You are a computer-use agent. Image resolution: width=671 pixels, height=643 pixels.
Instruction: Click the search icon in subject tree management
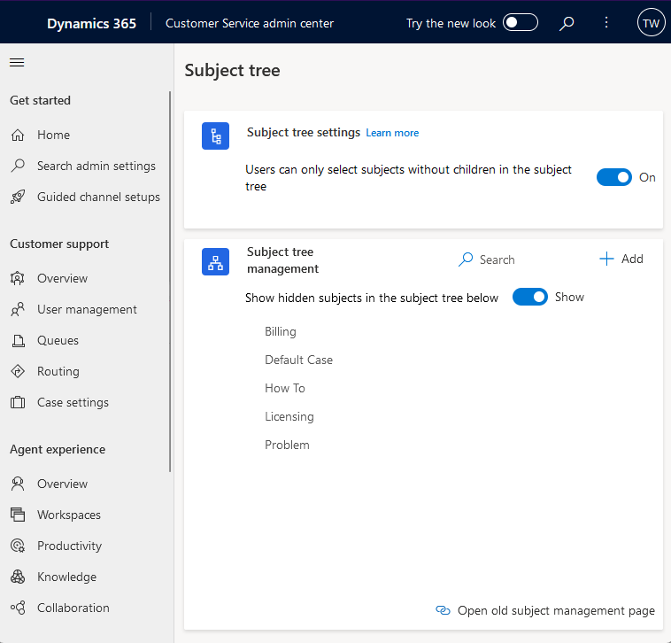(x=466, y=260)
